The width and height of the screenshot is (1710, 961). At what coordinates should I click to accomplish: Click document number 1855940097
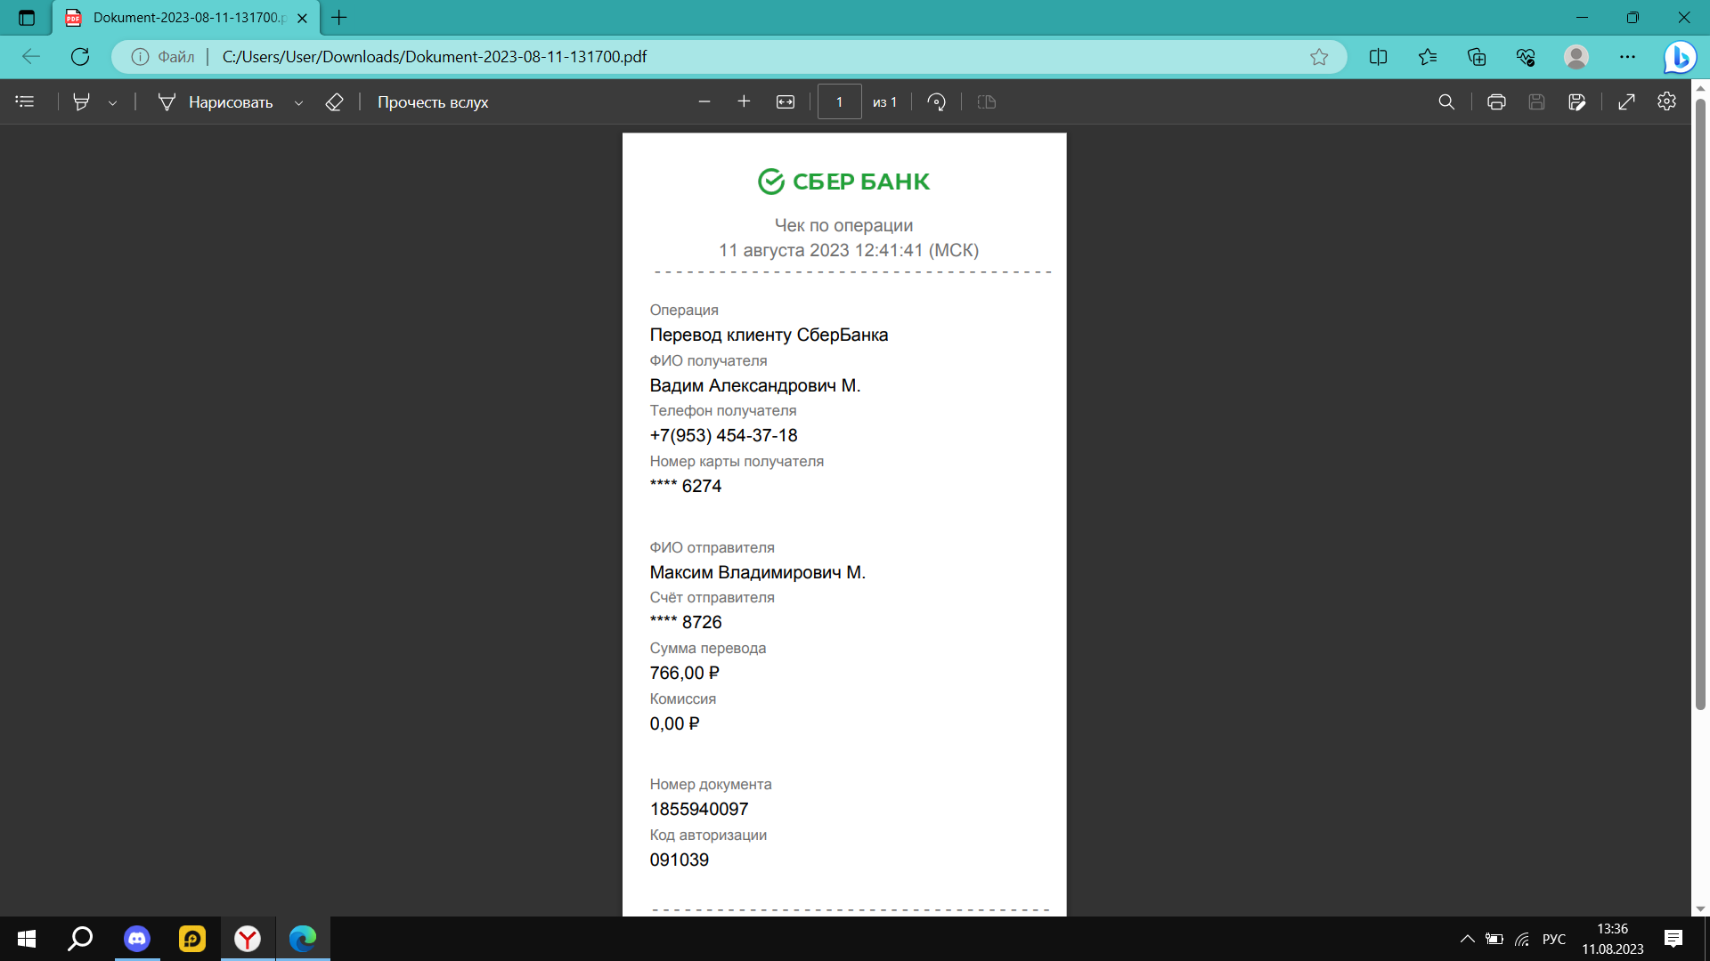[699, 809]
